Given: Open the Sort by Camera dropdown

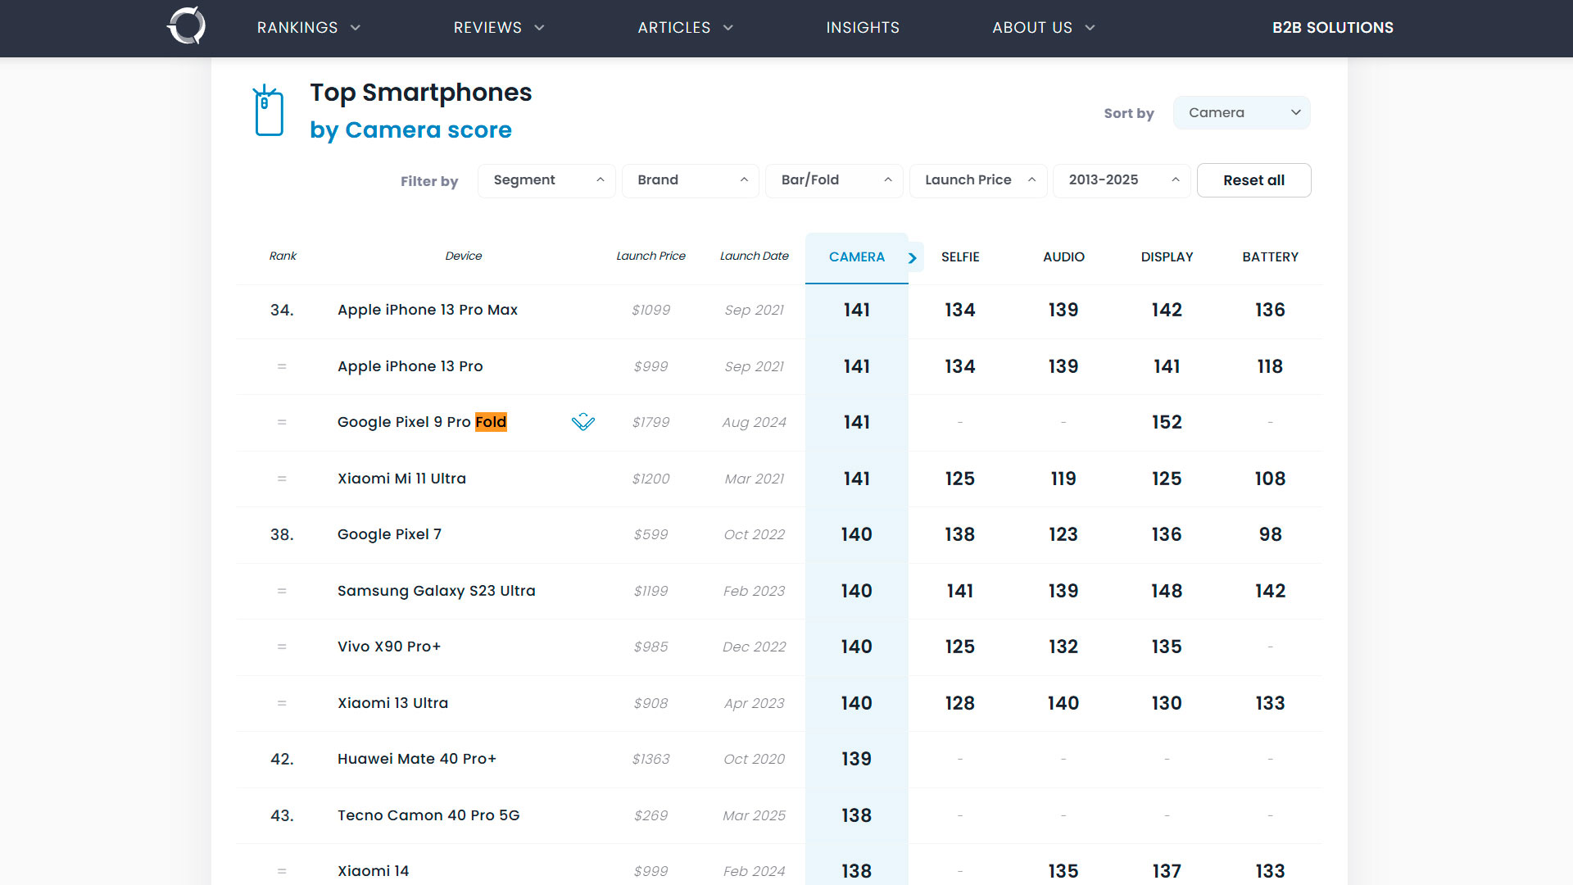Looking at the screenshot, I should tap(1241, 113).
